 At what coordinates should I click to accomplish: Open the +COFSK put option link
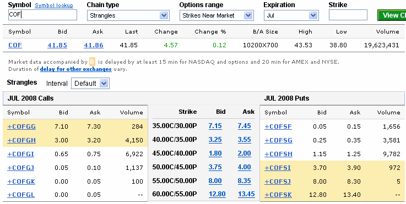278,195
